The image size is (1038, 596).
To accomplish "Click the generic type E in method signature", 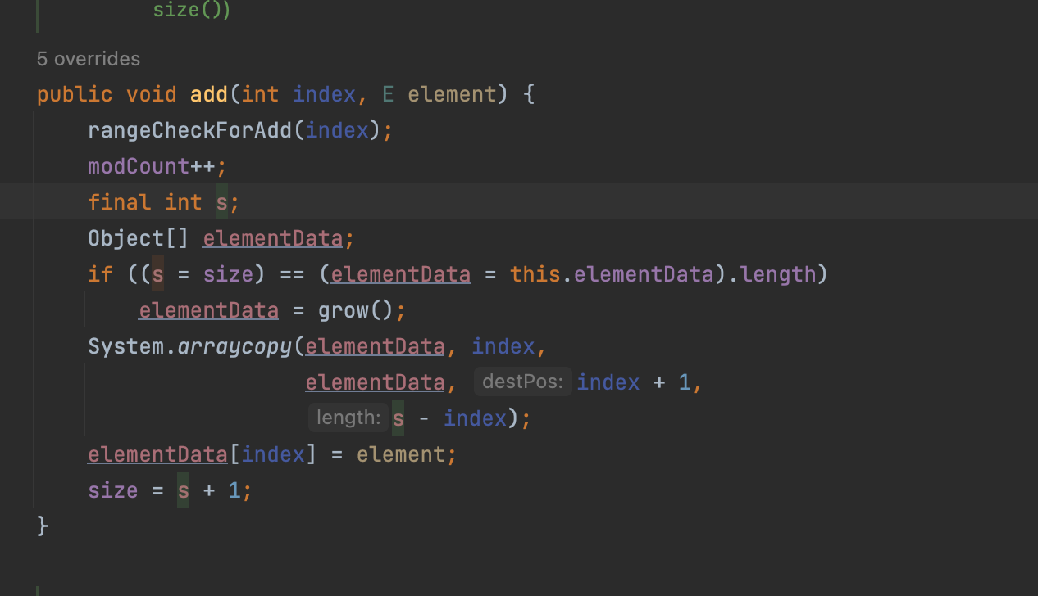I will pyautogui.click(x=388, y=94).
